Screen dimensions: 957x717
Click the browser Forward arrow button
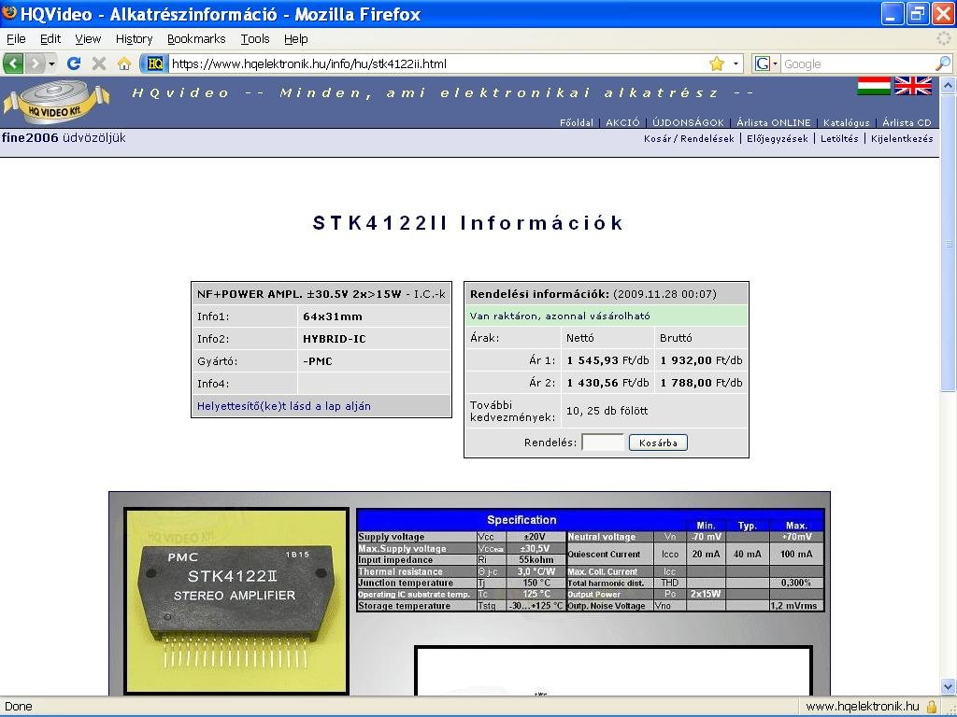[35, 63]
